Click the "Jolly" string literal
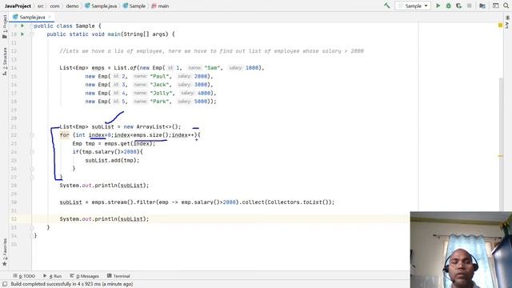512x288 pixels. (161, 93)
